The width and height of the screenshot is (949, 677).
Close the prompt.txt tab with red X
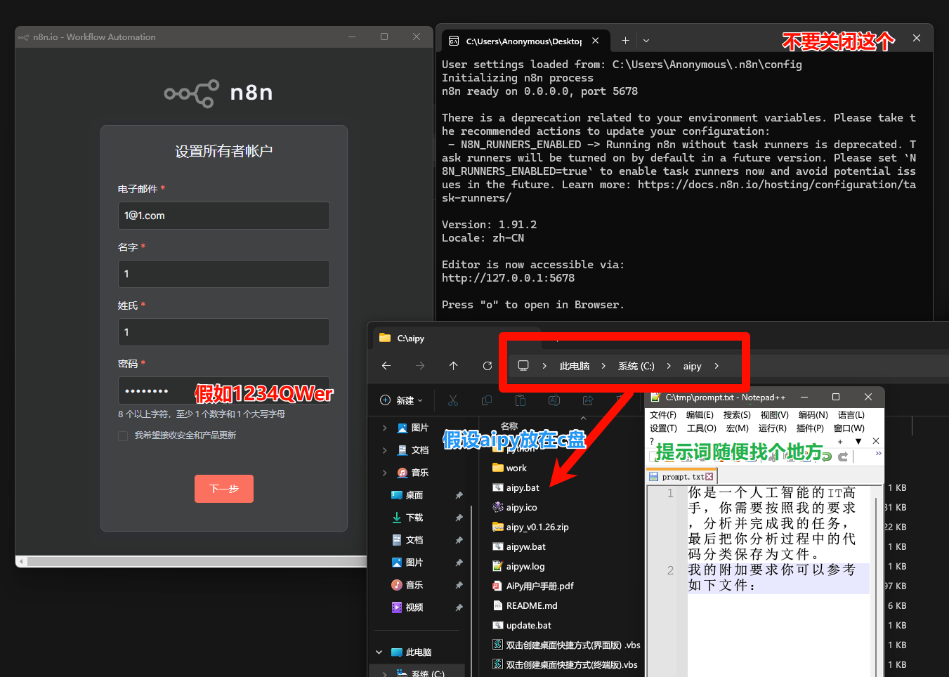point(709,477)
